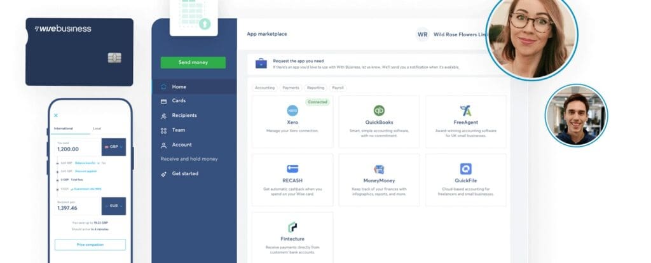651x263 pixels.
Task: Click the Xero app logo
Action: point(292,111)
